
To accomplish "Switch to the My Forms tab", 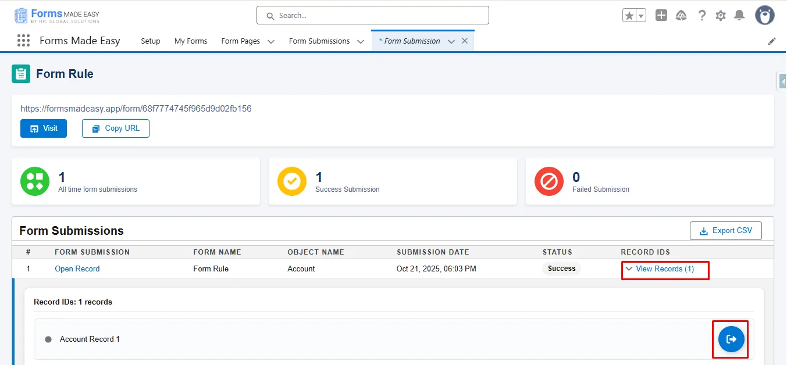I will [x=191, y=41].
